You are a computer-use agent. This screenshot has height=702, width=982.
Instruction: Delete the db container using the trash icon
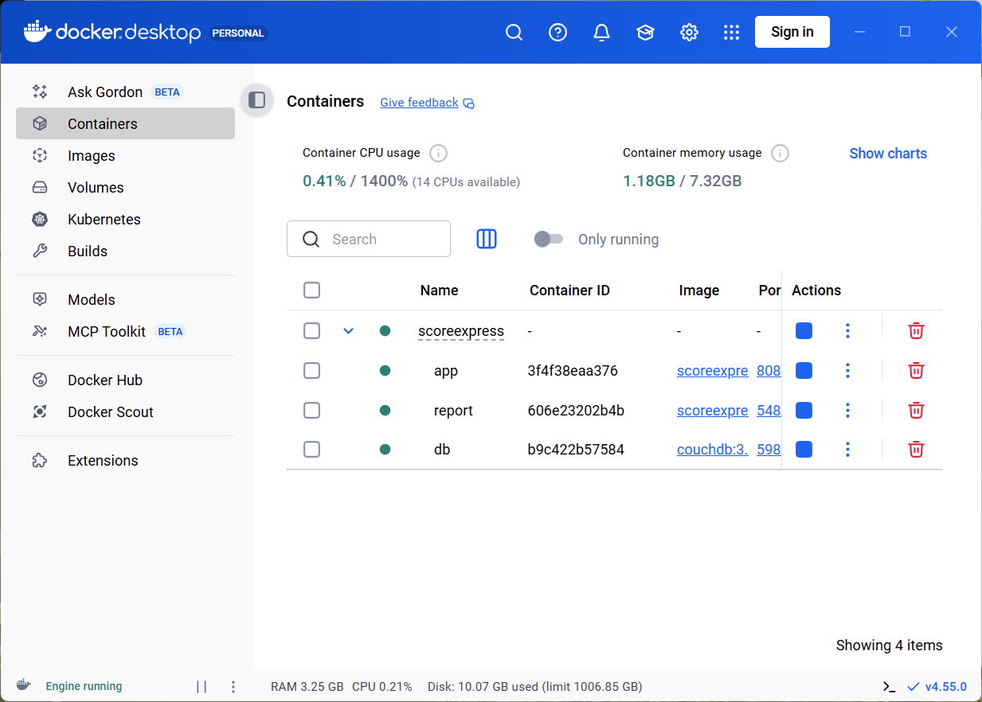916,449
